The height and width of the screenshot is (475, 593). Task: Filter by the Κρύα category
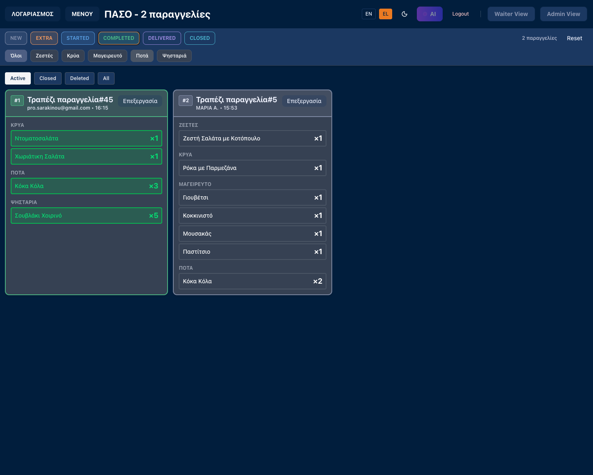point(73,56)
